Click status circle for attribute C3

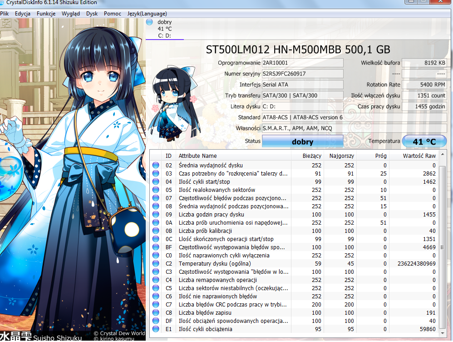156,272
